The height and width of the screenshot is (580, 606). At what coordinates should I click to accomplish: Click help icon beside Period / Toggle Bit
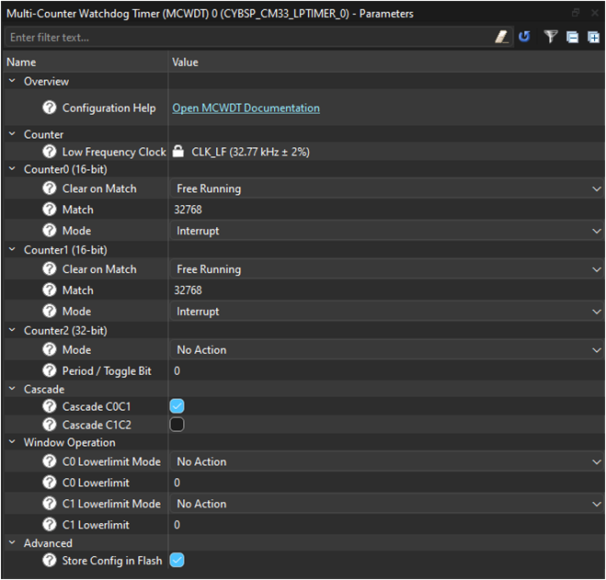click(x=50, y=370)
